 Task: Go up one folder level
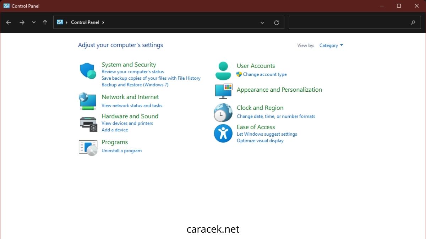point(45,22)
